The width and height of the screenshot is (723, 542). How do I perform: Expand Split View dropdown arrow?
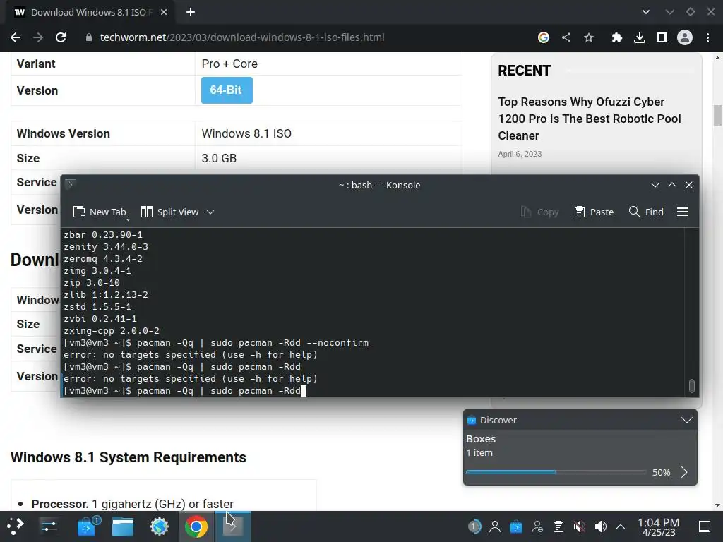[210, 212]
